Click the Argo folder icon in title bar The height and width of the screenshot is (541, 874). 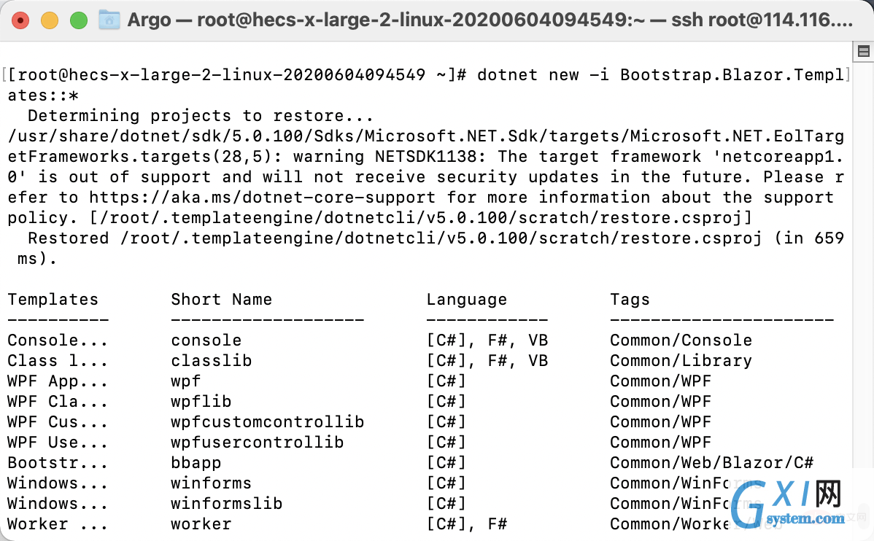pos(109,20)
